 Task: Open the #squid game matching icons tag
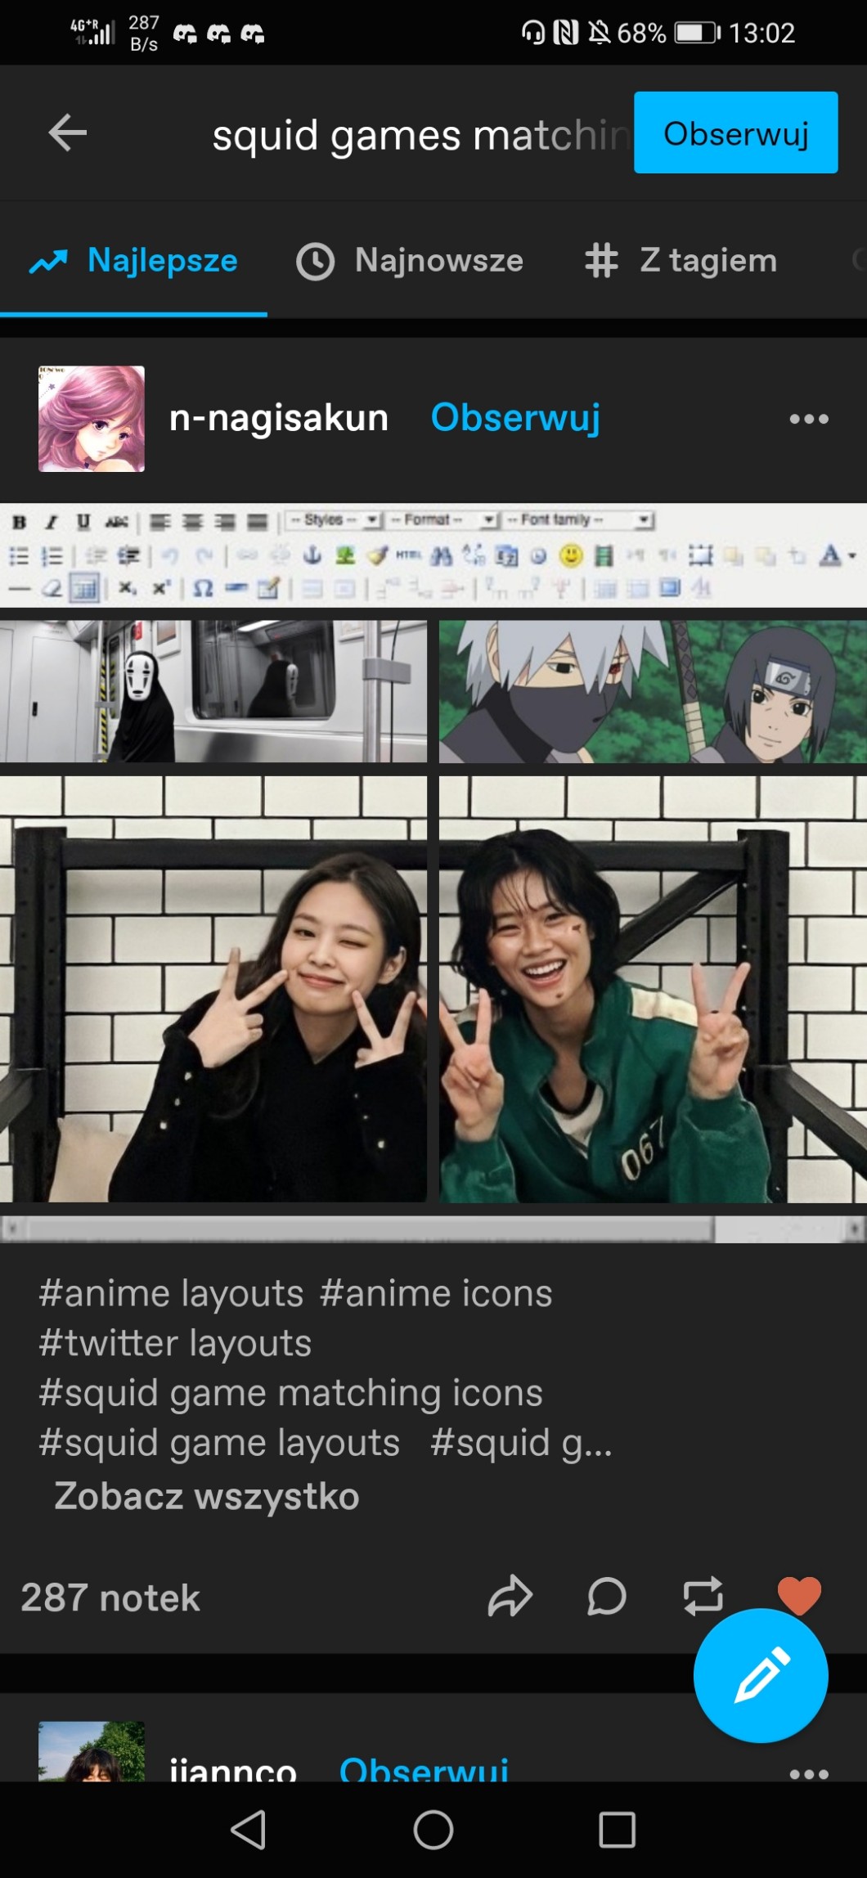click(290, 1392)
